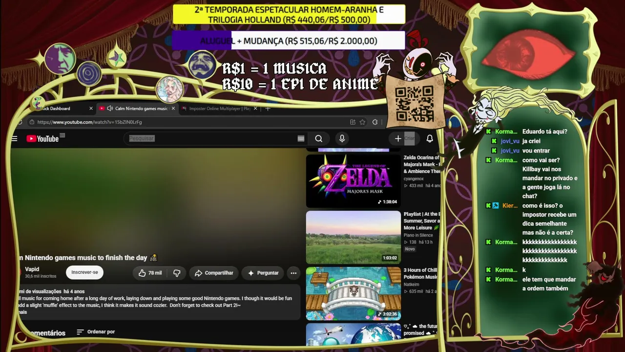Open the Zelda Majora's Mask video thumbnail
Screen dimensions: 625x352
(x=354, y=181)
